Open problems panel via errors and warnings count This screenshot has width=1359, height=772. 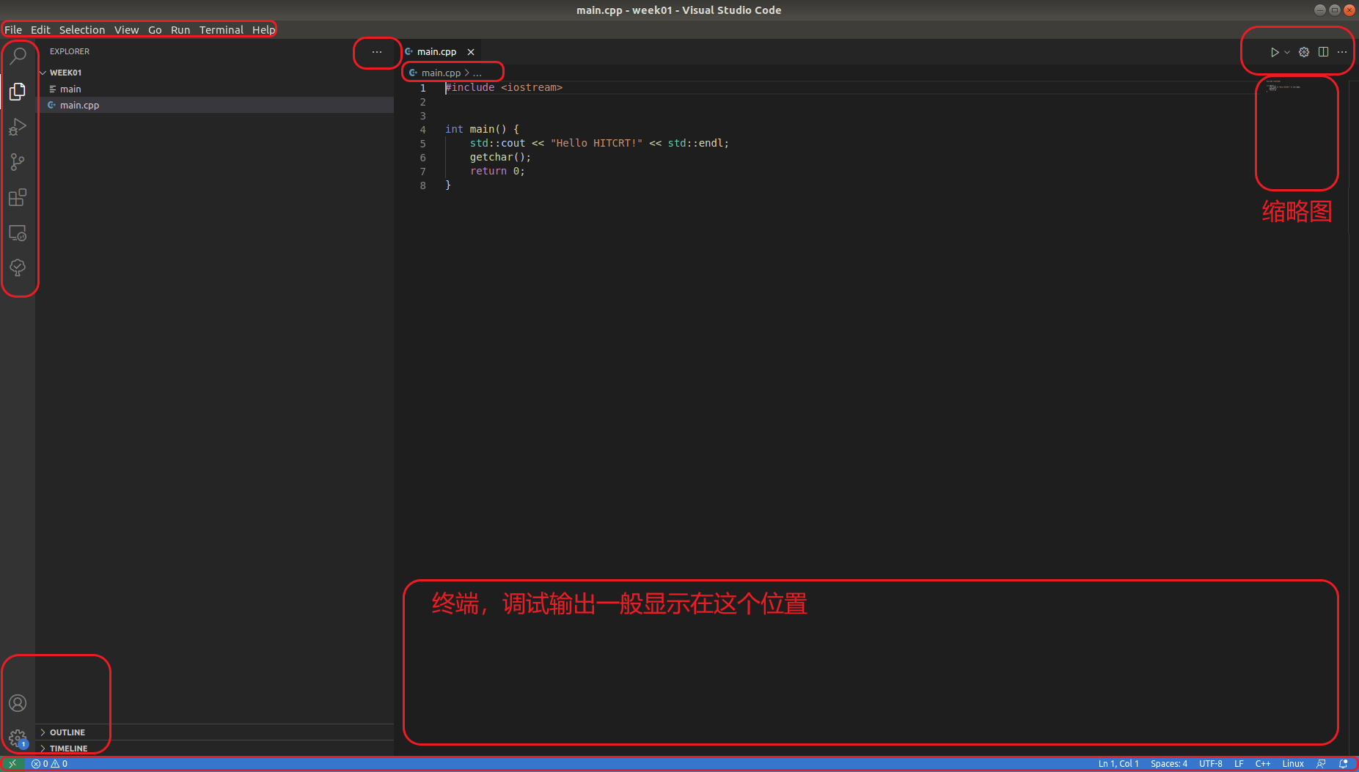point(50,764)
